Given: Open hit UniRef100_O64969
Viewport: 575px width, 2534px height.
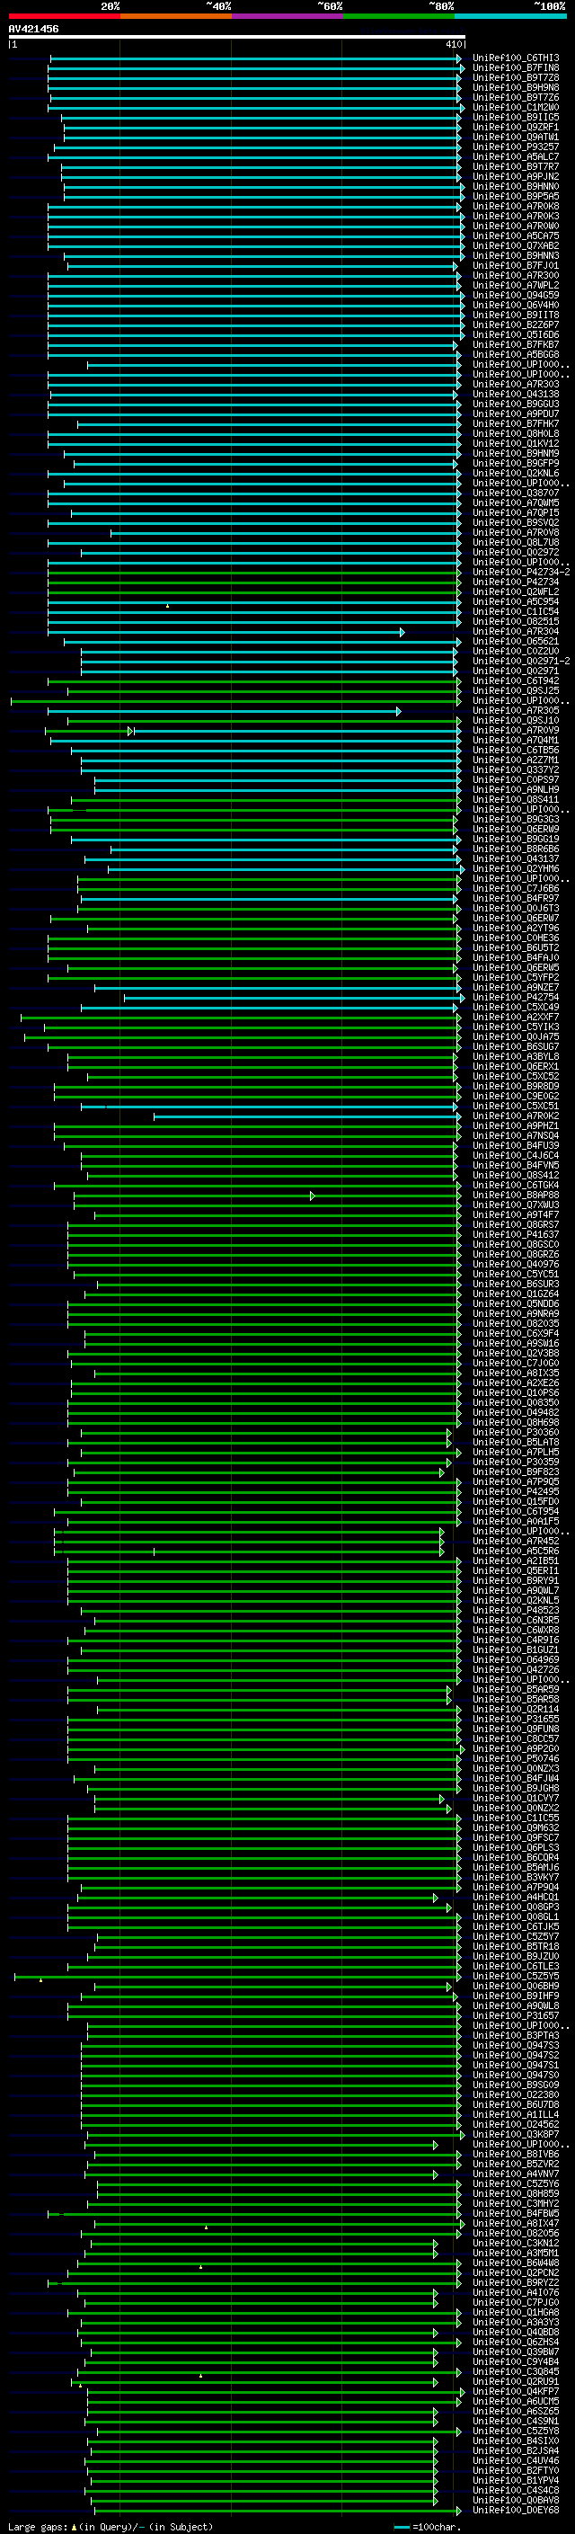Looking at the screenshot, I should click(x=515, y=1659).
